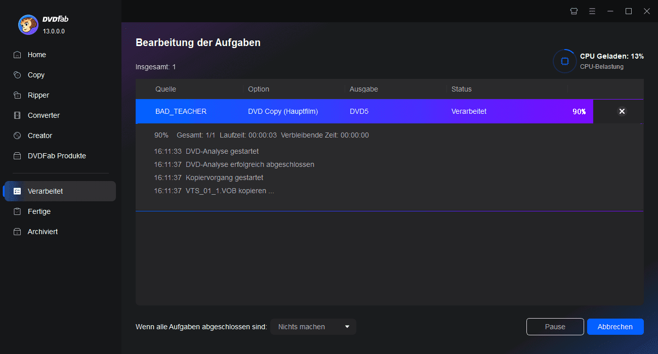
Task: Click log entry VTS_01_1.VOB kopieren
Action: click(230, 191)
